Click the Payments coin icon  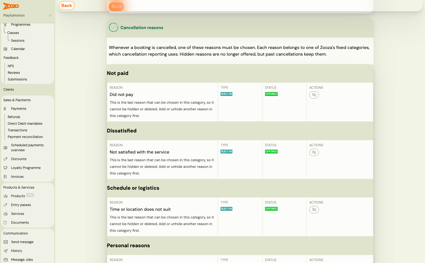(5, 109)
